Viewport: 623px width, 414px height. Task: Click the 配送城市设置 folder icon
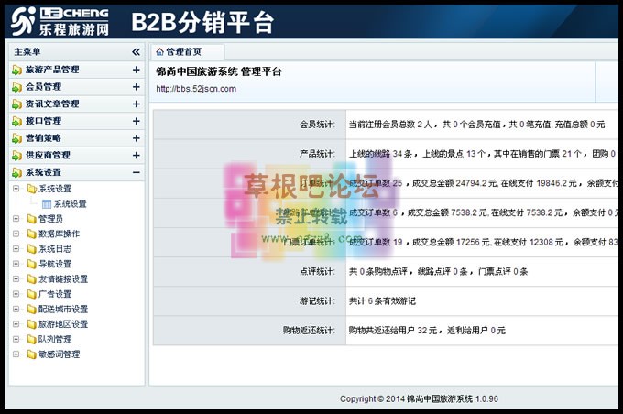pos(31,309)
